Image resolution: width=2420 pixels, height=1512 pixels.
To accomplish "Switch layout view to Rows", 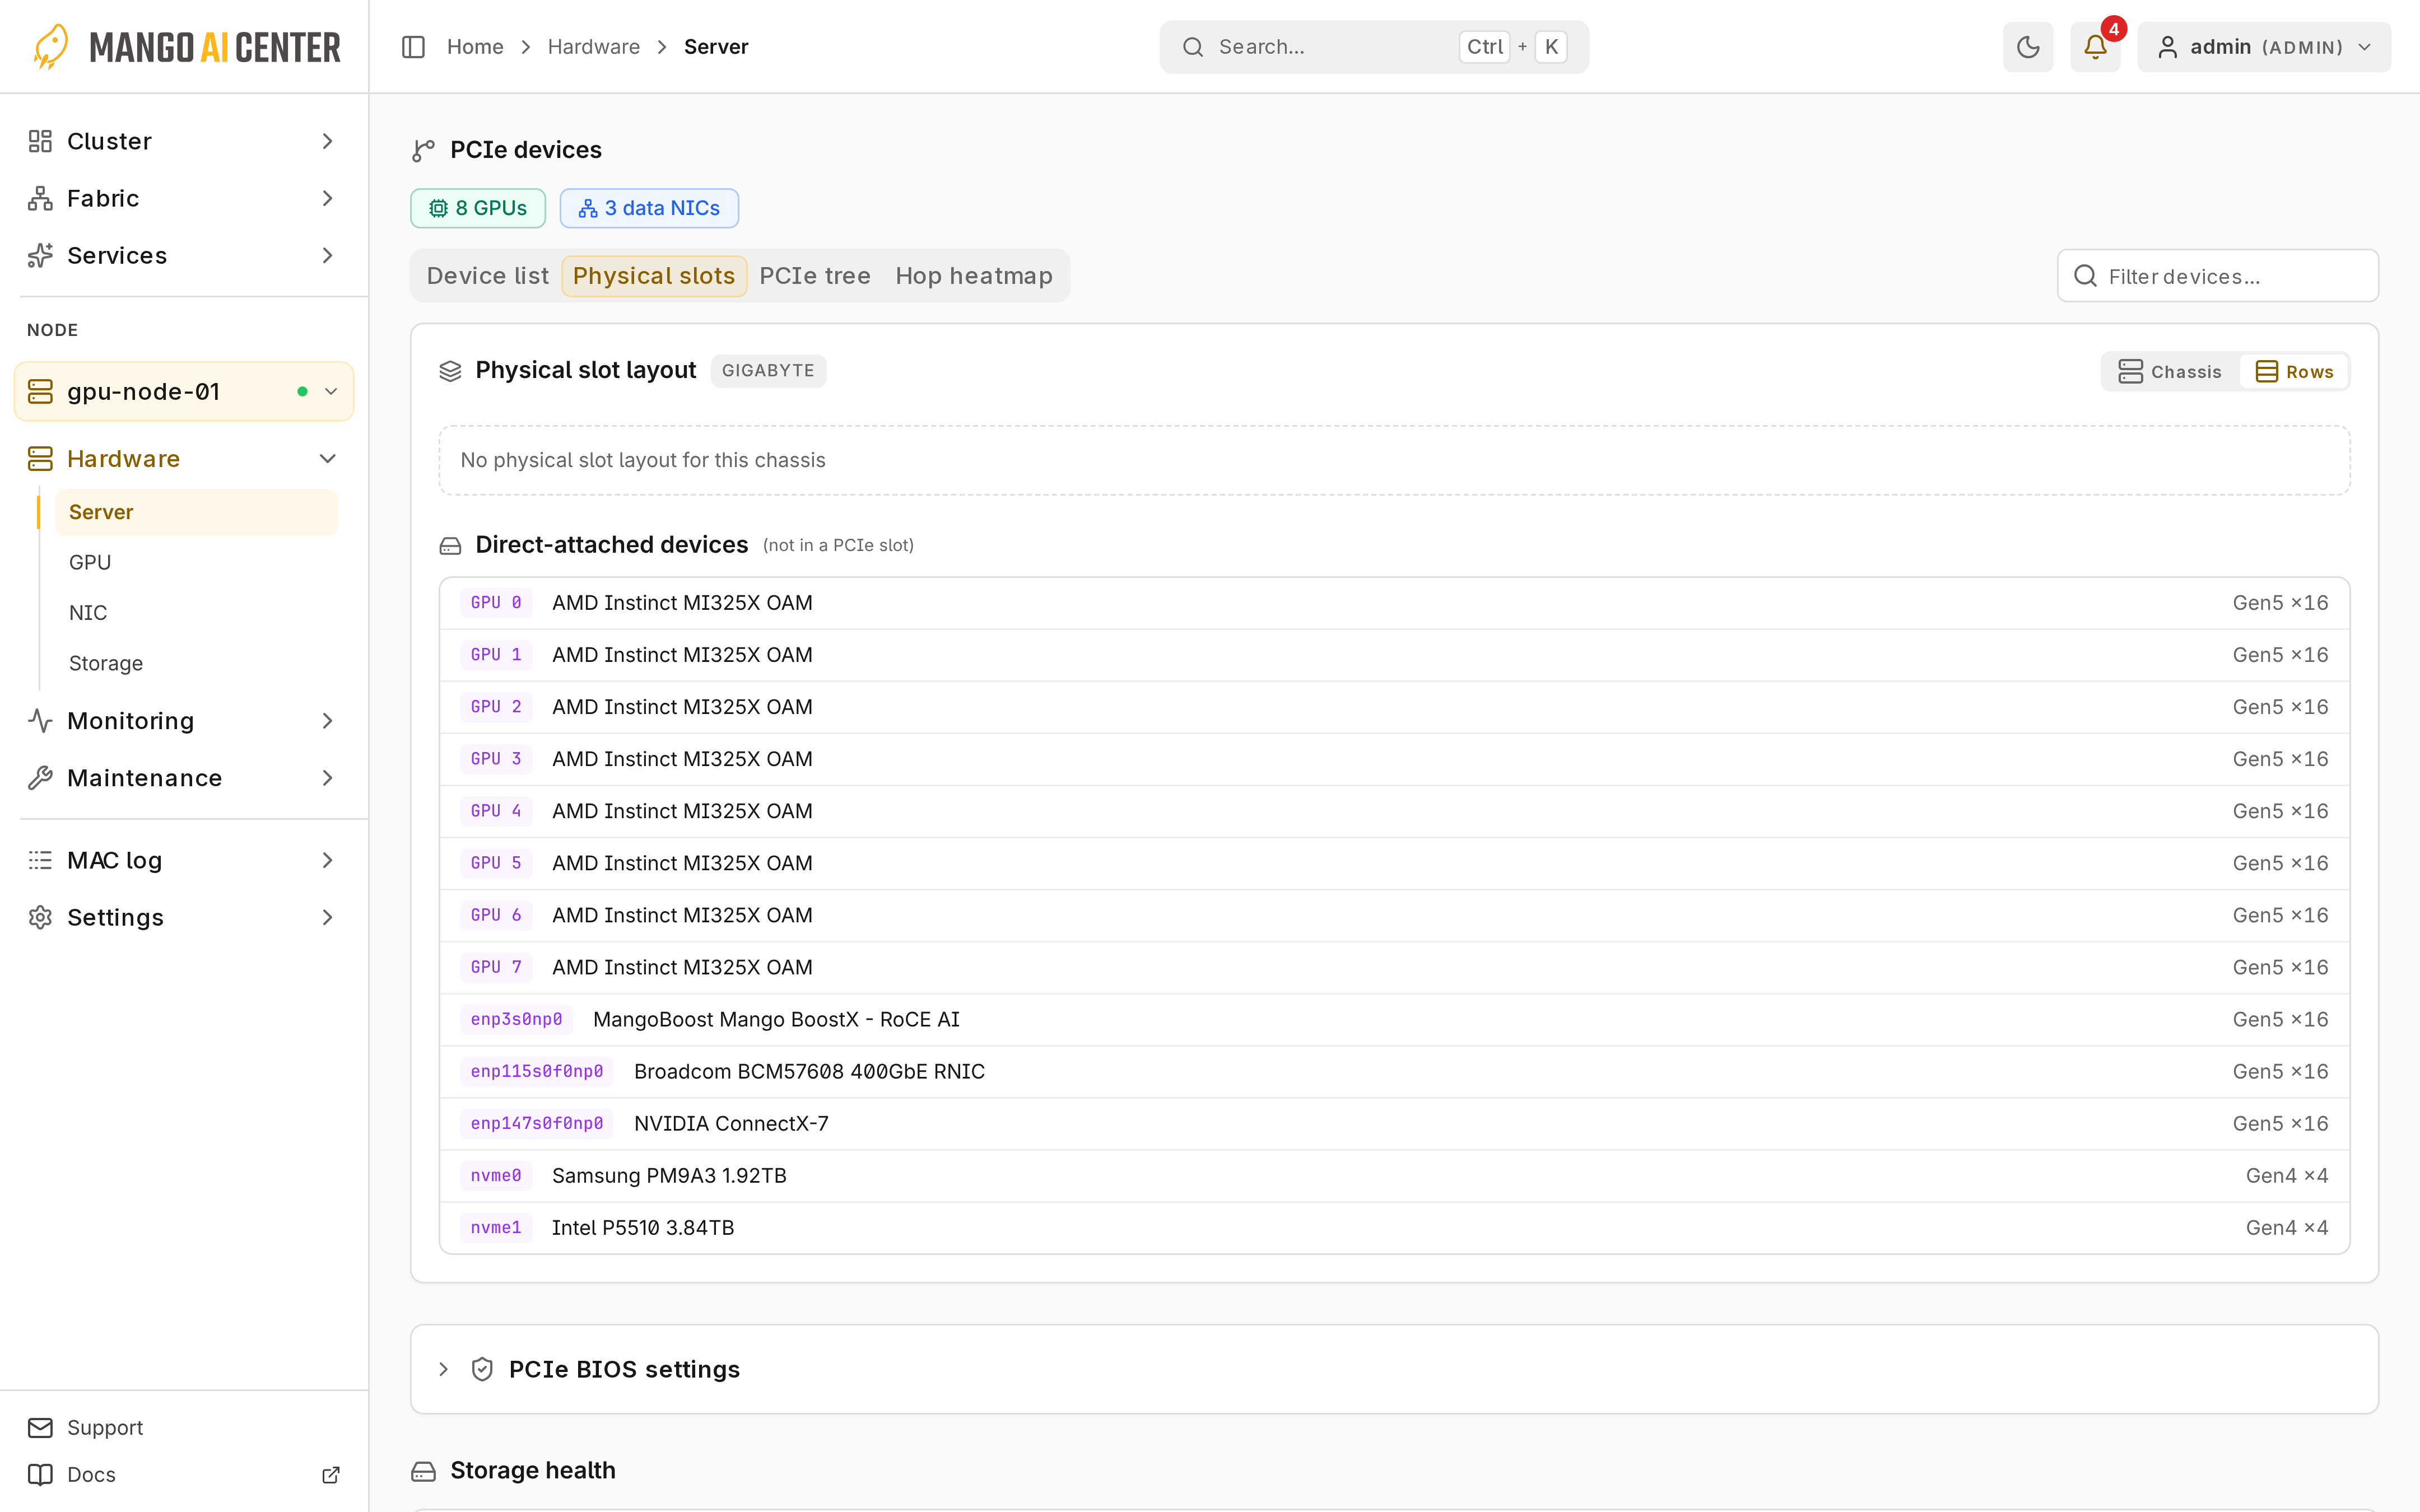I will [2294, 371].
